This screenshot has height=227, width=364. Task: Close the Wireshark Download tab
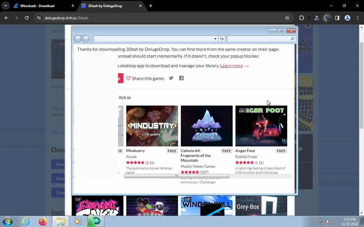point(73,6)
